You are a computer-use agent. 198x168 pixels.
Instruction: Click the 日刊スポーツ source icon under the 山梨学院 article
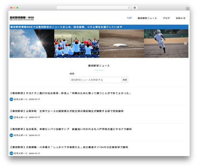pos(11,117)
